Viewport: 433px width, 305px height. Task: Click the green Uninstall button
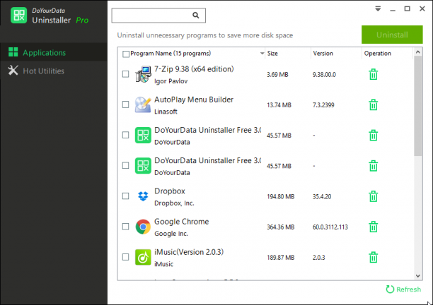392,35
